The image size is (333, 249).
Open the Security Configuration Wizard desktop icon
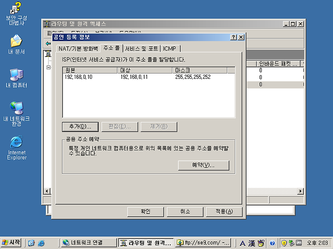pyautogui.click(x=16, y=13)
